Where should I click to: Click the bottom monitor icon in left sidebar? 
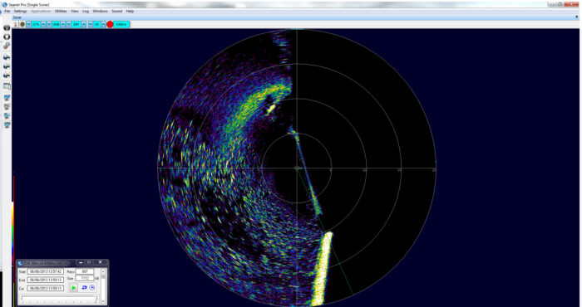7,125
